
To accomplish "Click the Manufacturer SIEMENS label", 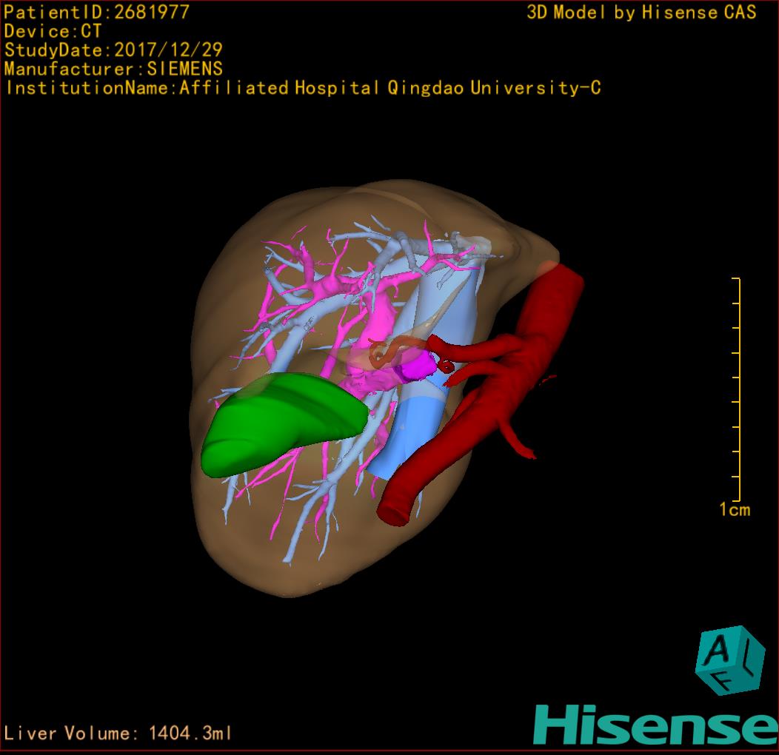I will tap(113, 69).
